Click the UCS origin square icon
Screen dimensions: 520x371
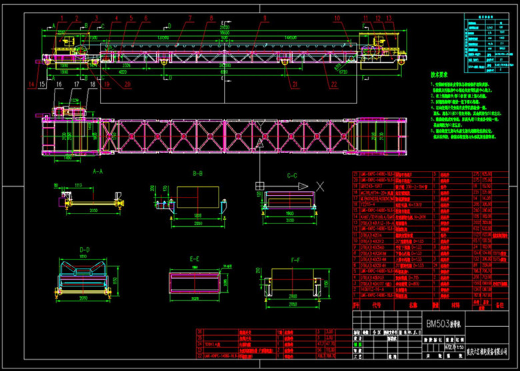tap(260, 186)
